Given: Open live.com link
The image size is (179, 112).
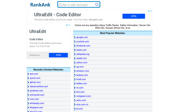Looking at the screenshot, I should (x=80, y=92).
